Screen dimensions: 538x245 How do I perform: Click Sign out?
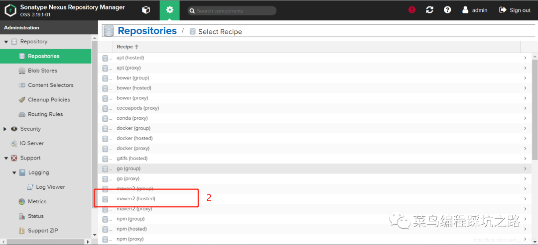(515, 10)
